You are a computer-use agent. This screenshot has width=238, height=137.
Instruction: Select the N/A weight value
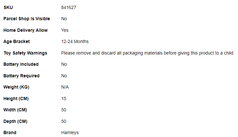tap(65, 87)
